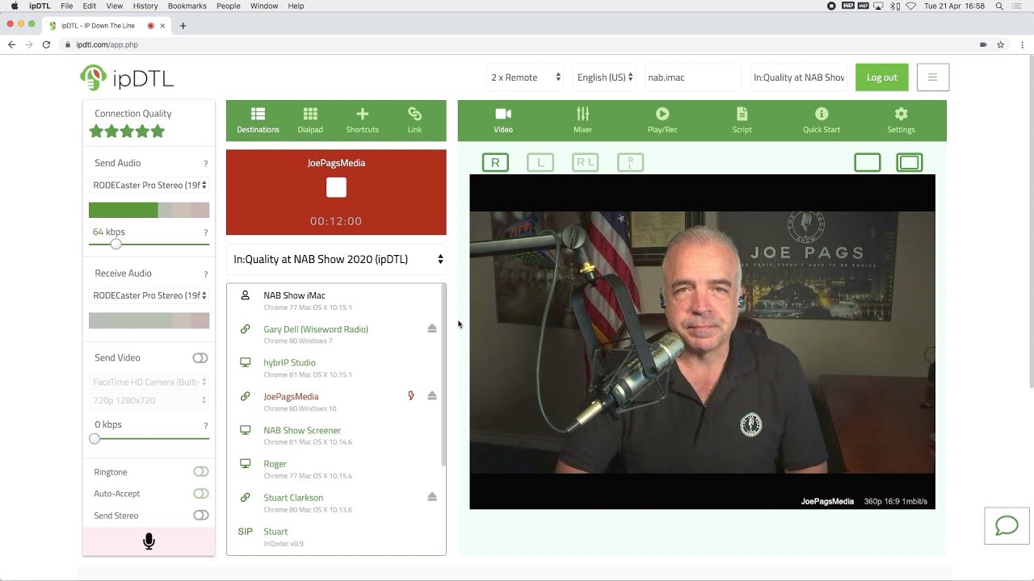Open the Dialpad tab
1034x581 pixels.
click(310, 120)
